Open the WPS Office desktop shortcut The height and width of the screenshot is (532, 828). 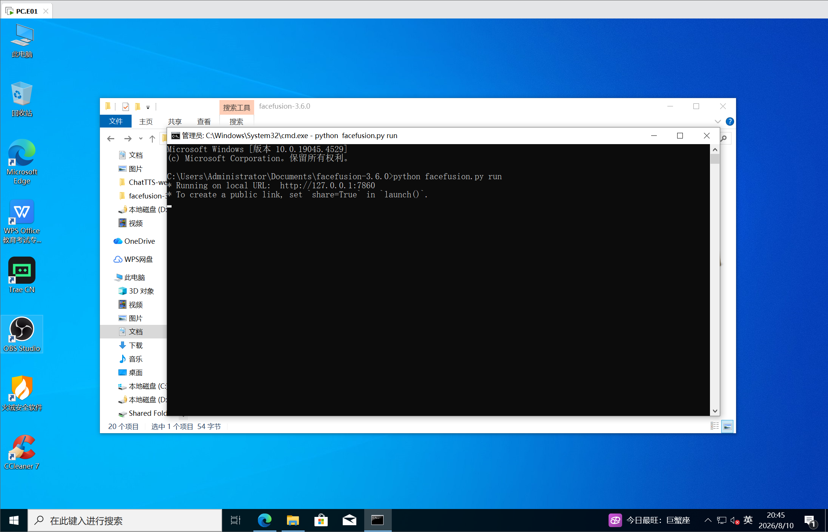click(22, 221)
